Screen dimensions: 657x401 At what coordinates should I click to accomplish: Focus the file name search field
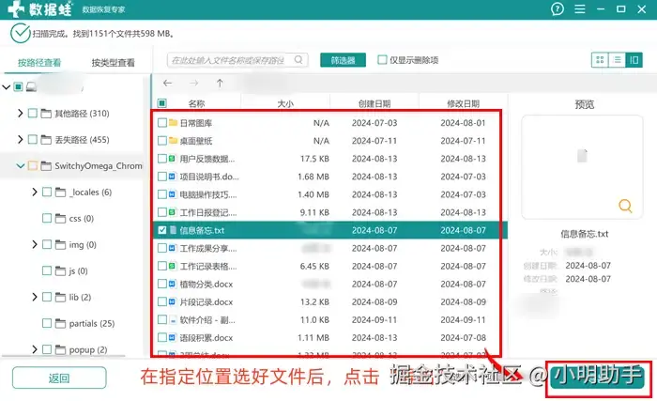pos(231,60)
